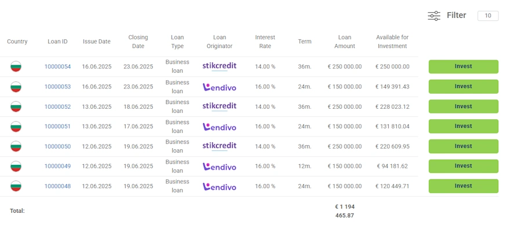
Task: Sort by Available for Investment header
Action: click(392, 42)
